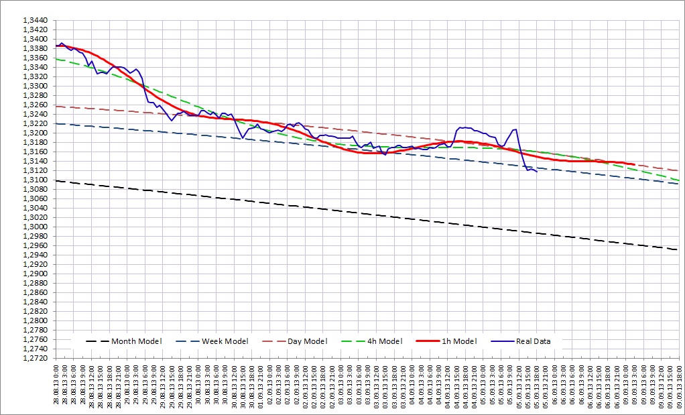Click x-axis label 06.09.13 0:00

pyautogui.click(x=555, y=385)
